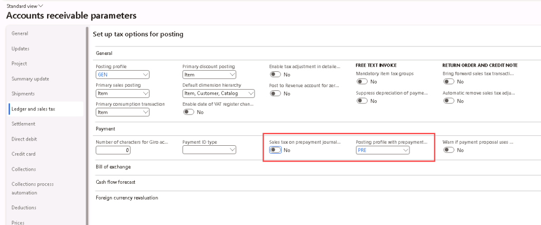Select the Credit card tab
This screenshot has height=225, width=541.
pos(24,154)
